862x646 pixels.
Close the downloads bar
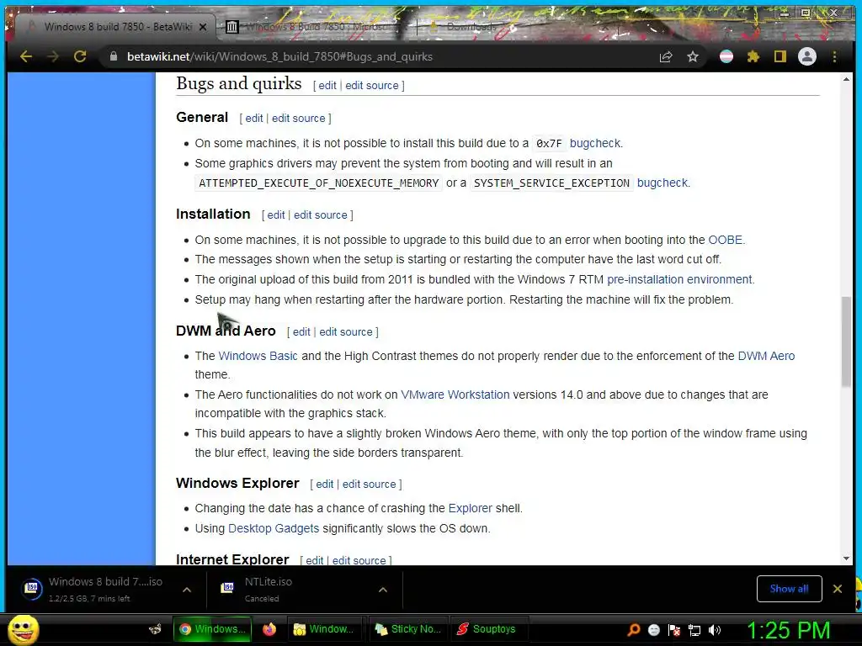(x=838, y=589)
